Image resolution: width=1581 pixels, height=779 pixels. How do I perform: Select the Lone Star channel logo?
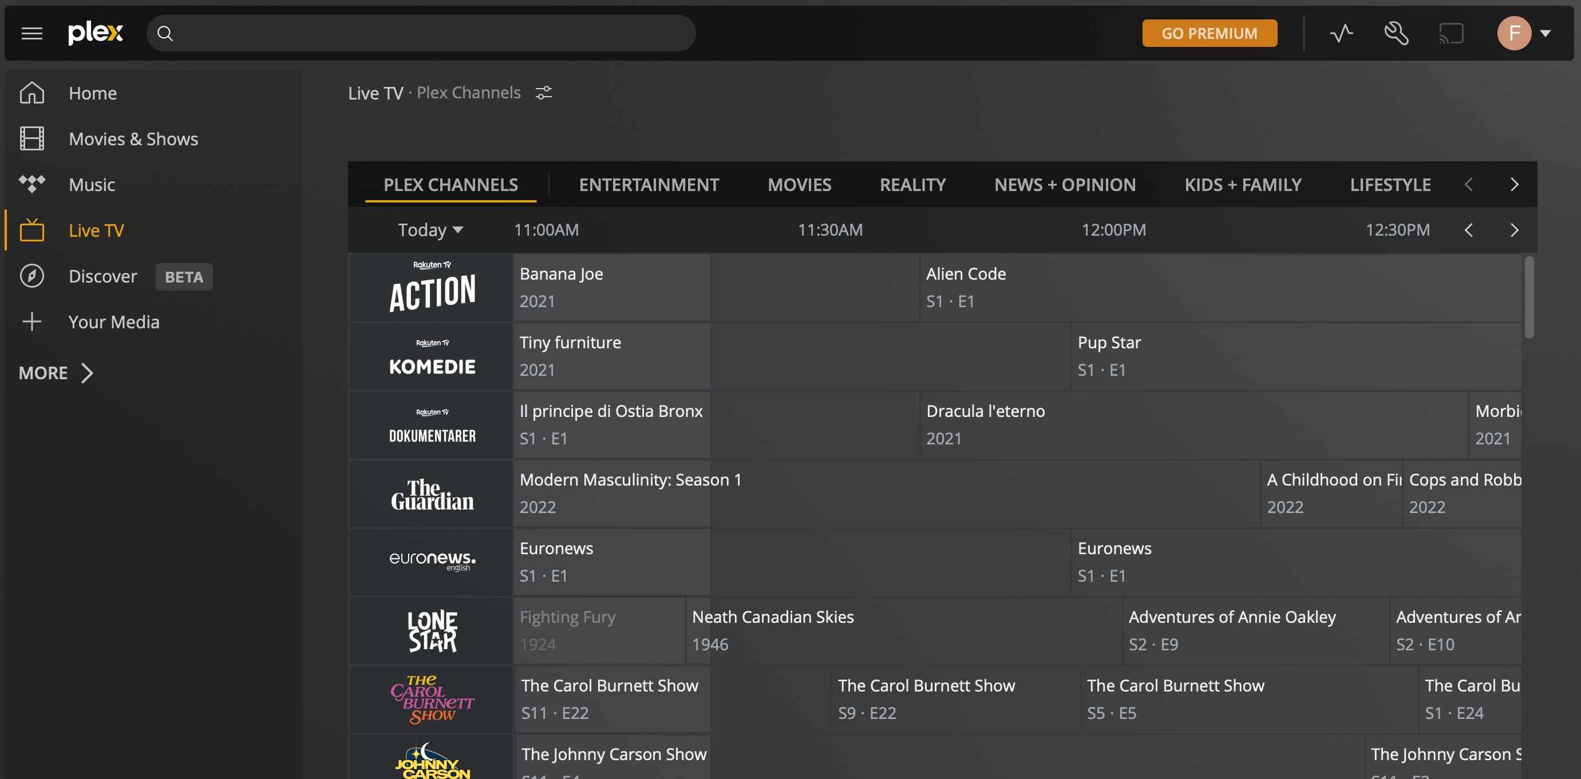point(432,631)
